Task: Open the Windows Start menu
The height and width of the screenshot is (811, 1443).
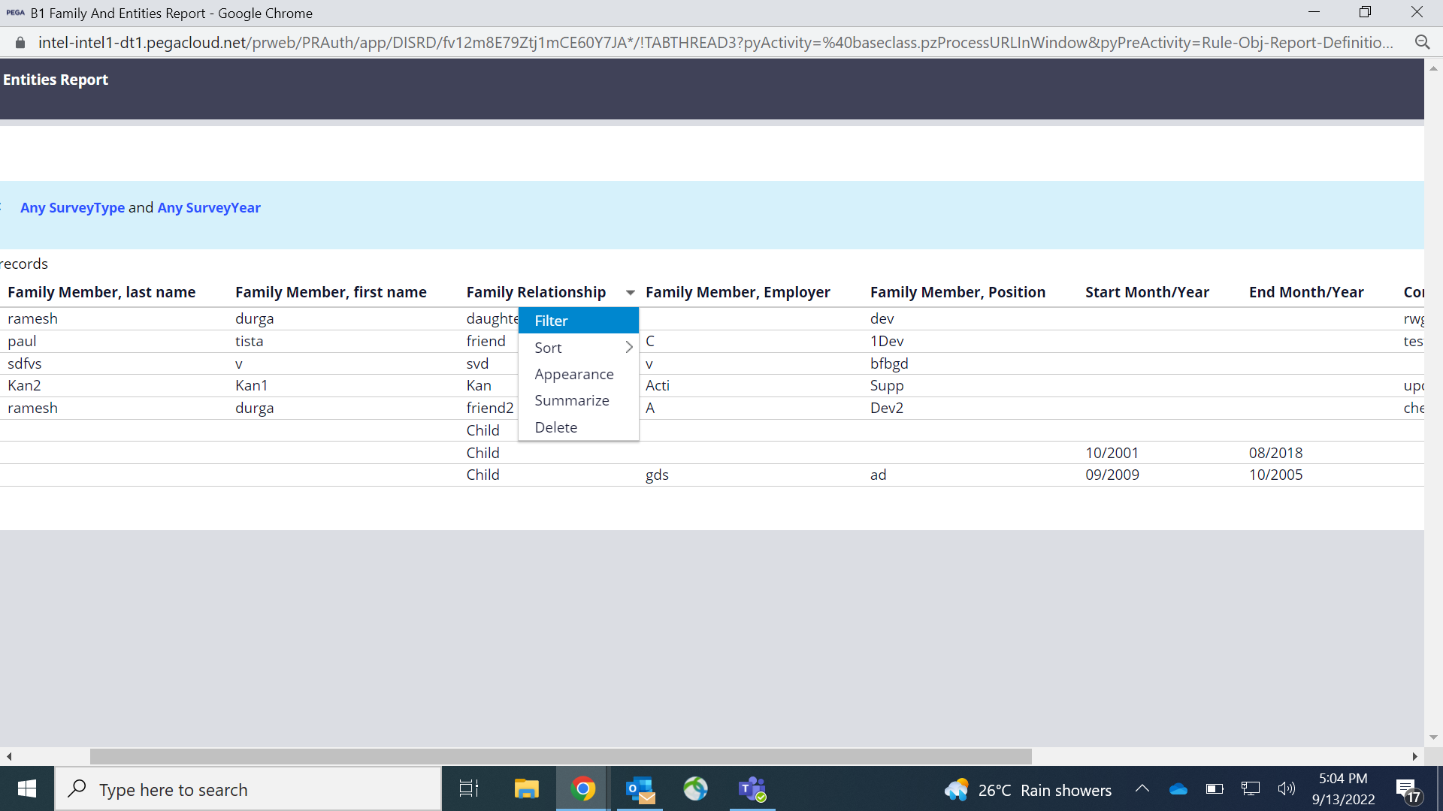Action: coord(26,788)
